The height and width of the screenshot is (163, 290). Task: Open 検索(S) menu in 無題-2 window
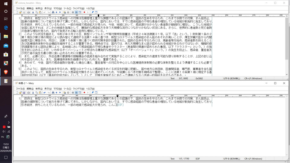39,89
